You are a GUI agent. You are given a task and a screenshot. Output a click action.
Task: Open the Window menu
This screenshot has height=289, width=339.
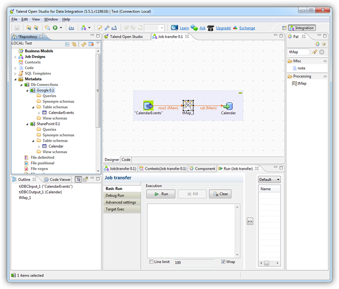[51, 19]
